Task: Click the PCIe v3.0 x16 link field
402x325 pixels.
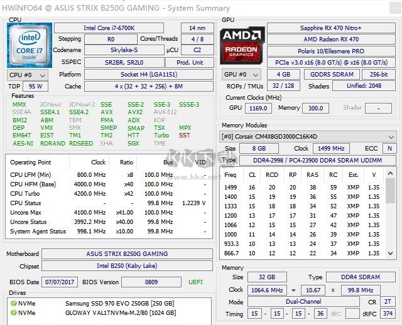Action: [x=331, y=63]
